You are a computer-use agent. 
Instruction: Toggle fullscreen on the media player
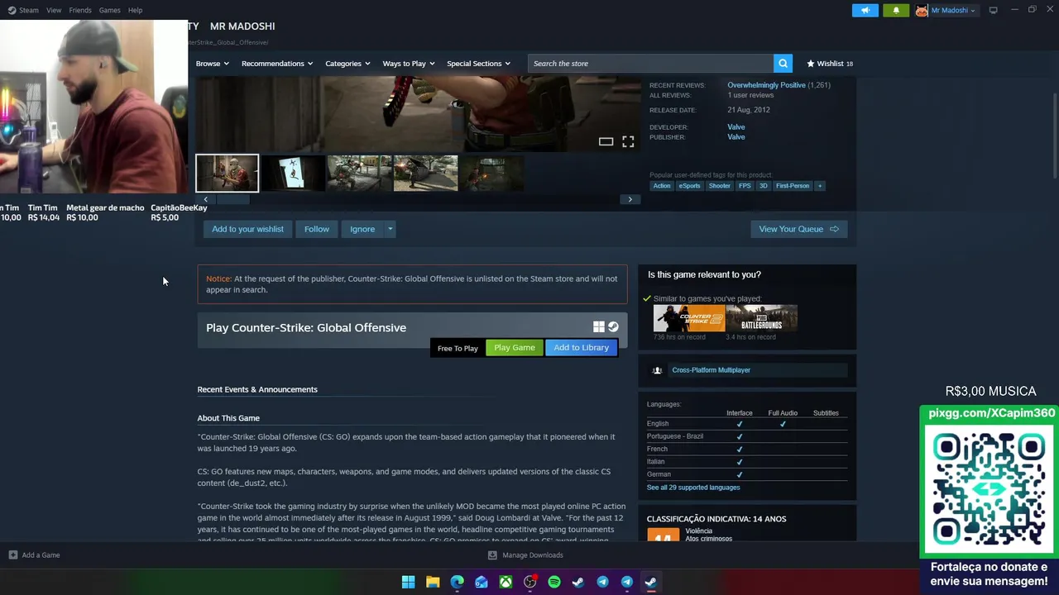point(628,142)
